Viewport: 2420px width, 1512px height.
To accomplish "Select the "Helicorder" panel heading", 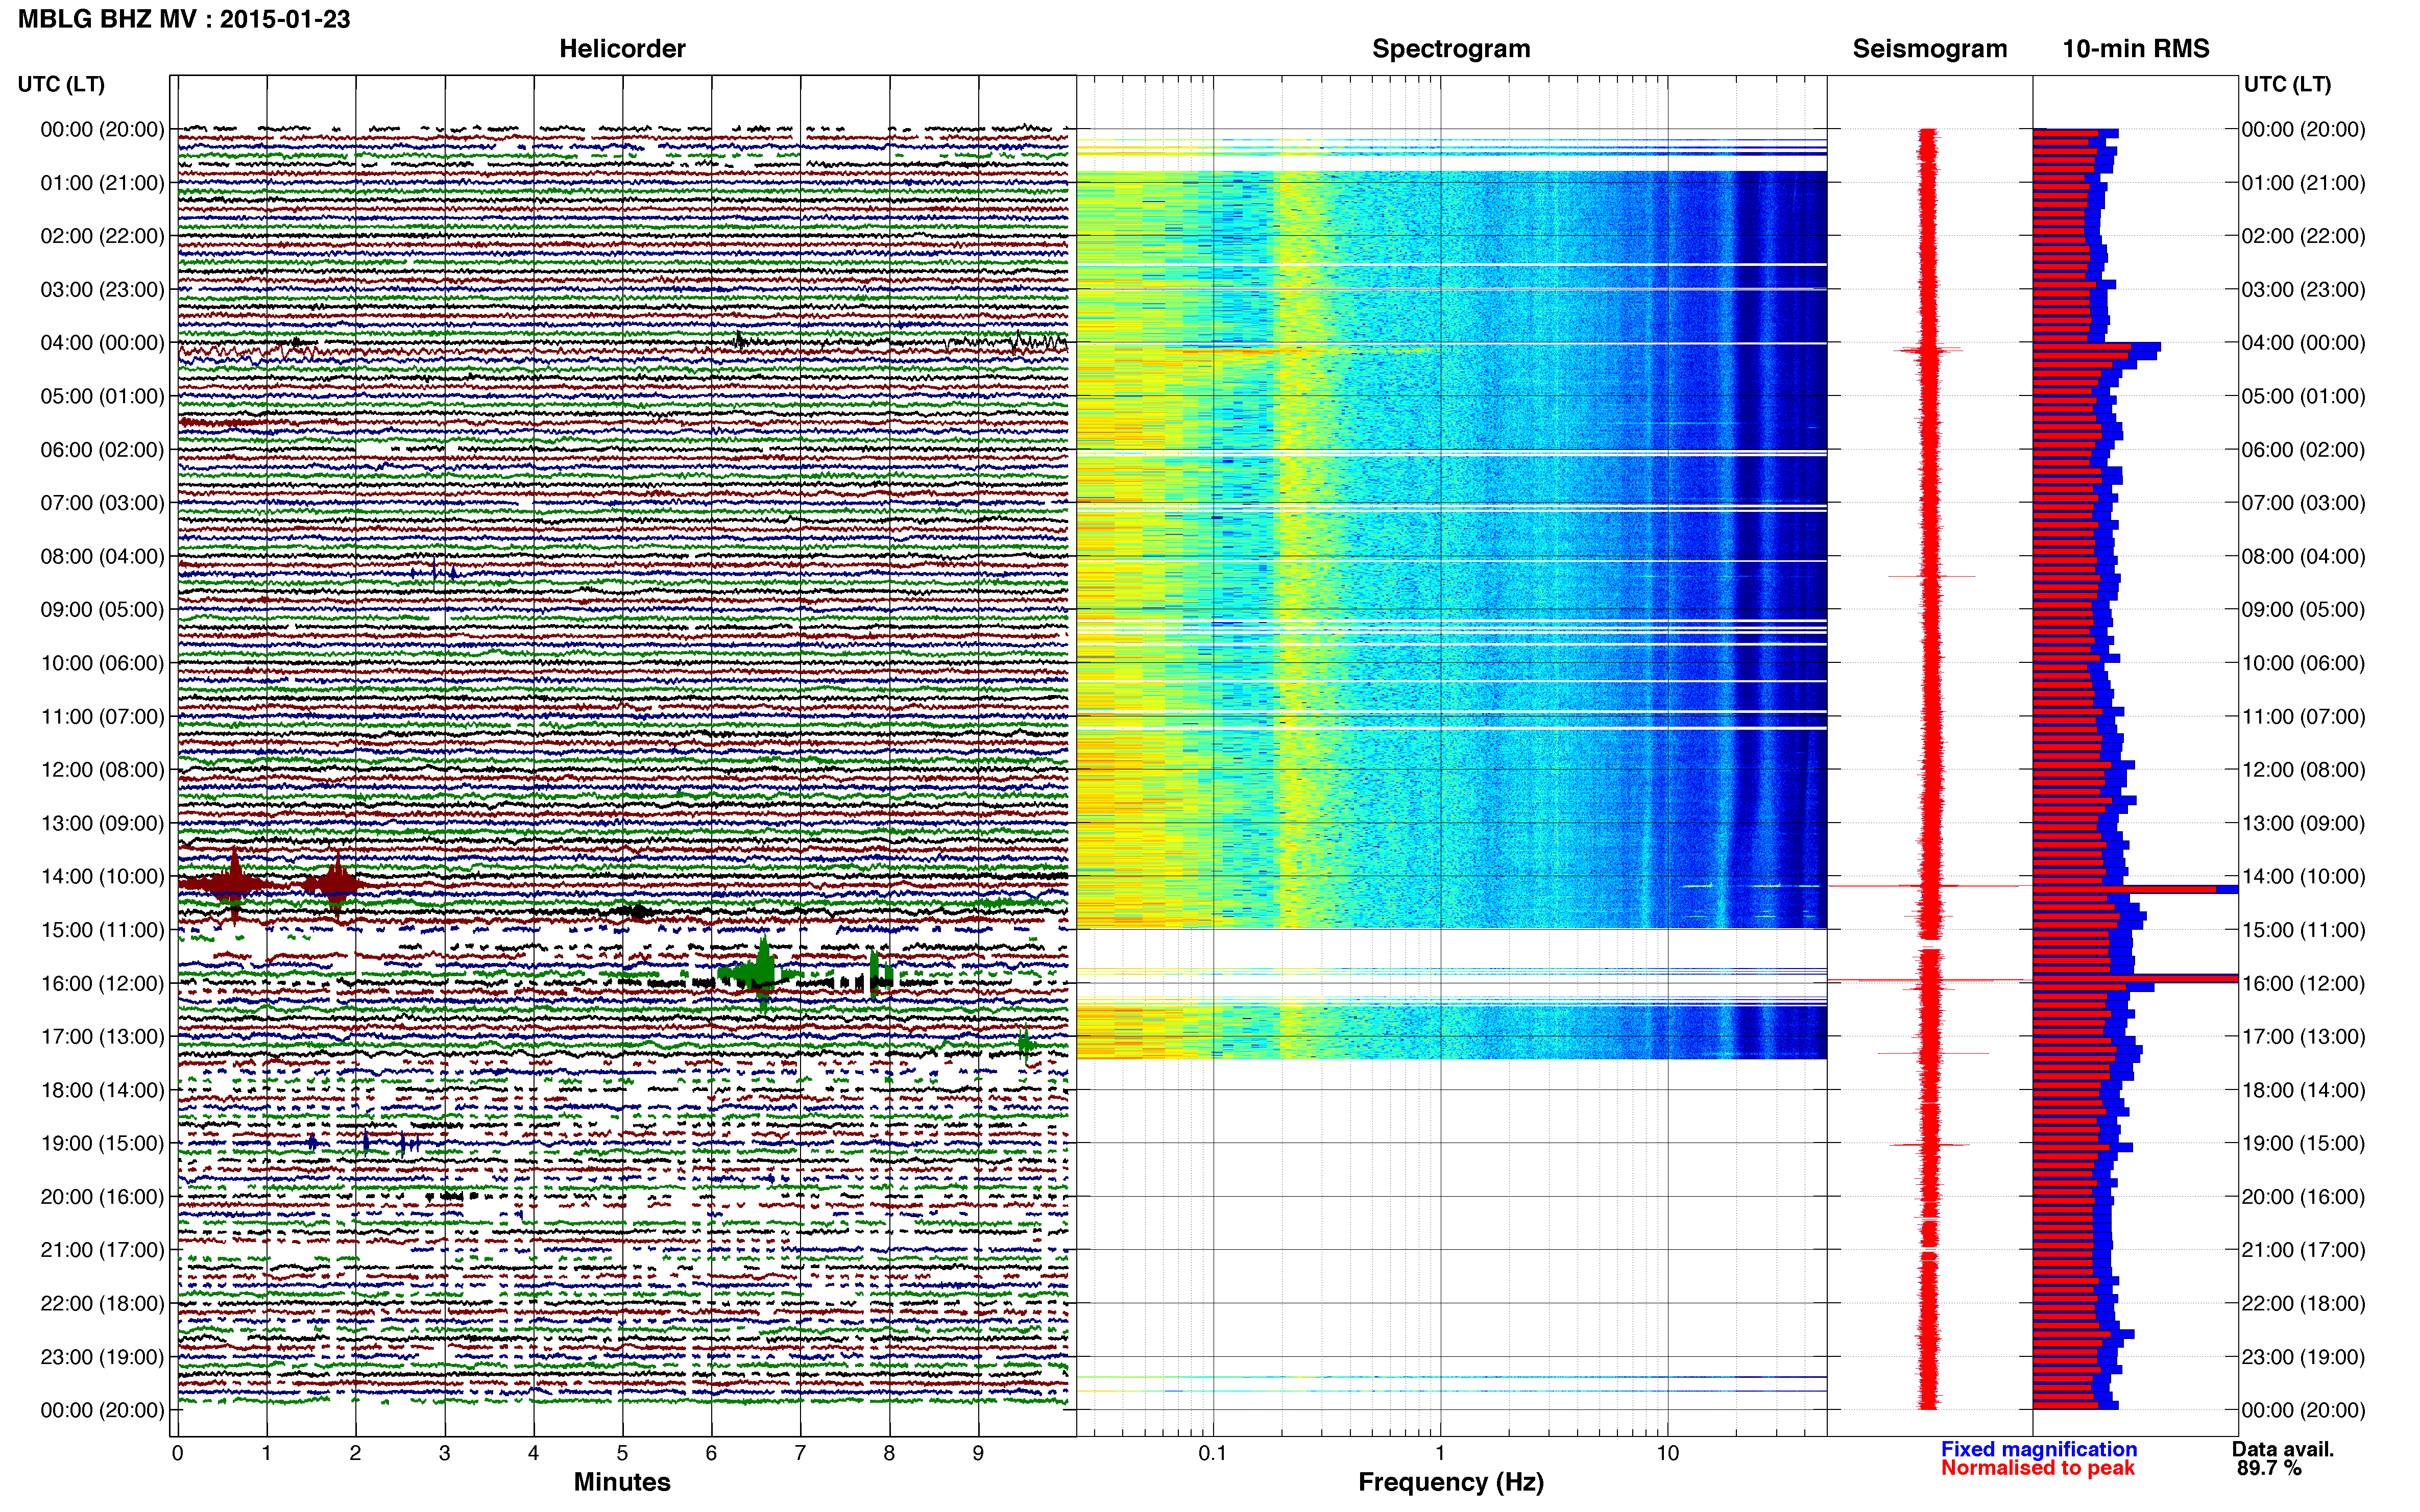I will (x=622, y=49).
